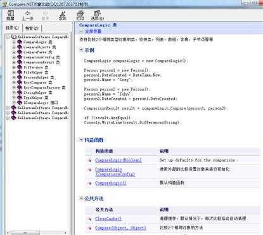Click the purple icon beside ProcessHelper 类
Screen dimensions: 263x235
coord(20,77)
